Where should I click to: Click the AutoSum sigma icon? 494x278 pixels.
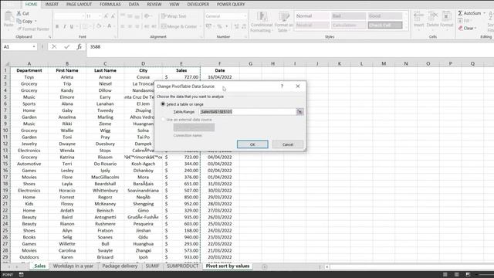click(460, 13)
